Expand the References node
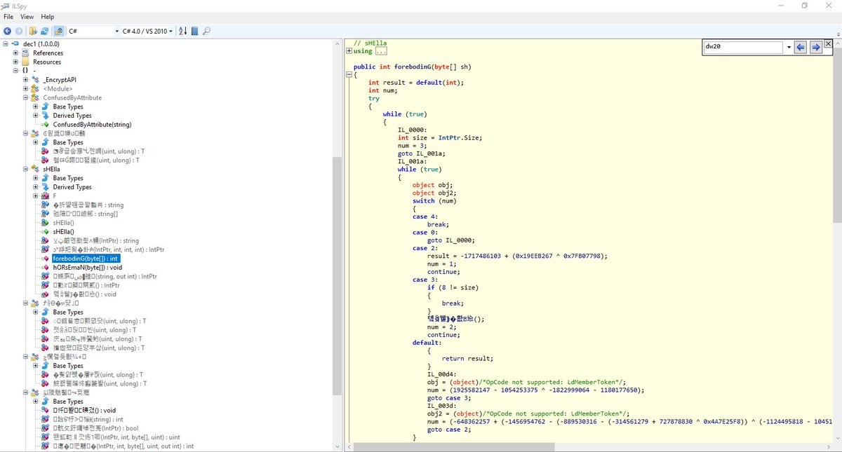Screen dimensions: 842x452 [15, 53]
